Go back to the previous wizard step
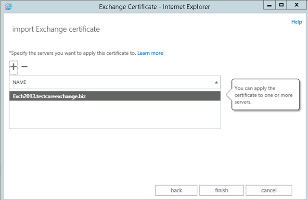Screen dimensions: 308x200 (x=176, y=190)
